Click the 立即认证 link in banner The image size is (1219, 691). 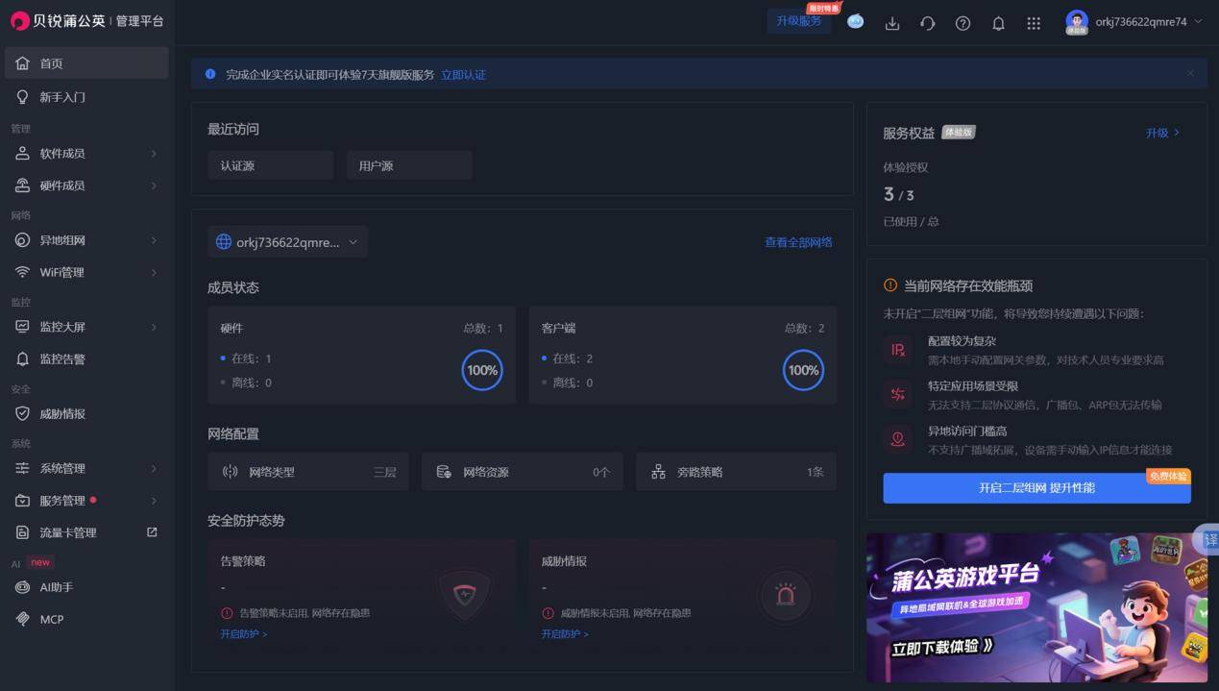pyautogui.click(x=463, y=75)
